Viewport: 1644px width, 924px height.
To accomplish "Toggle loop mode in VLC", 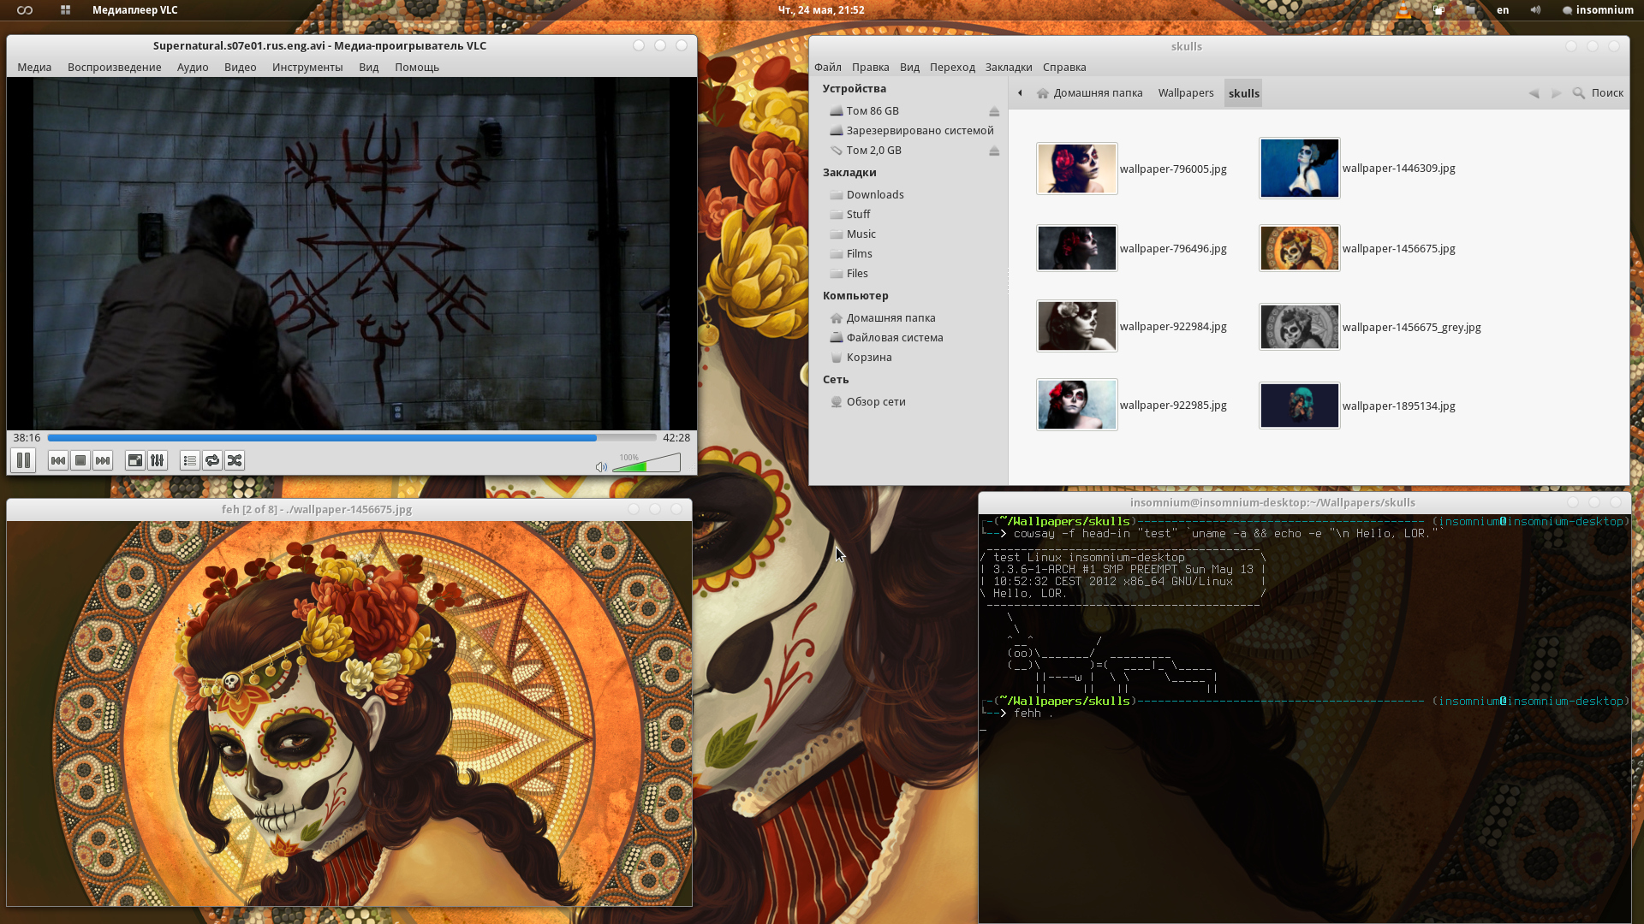I will coord(212,460).
